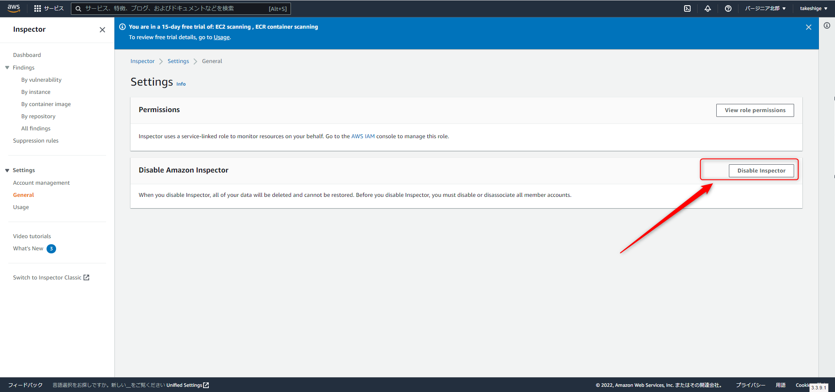
Task: Click the Settings breadcrumb link
Action: (x=178, y=61)
